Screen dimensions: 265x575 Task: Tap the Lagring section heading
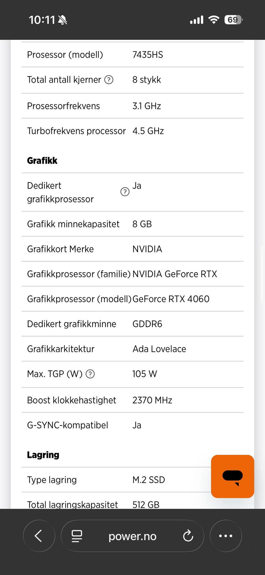point(43,455)
